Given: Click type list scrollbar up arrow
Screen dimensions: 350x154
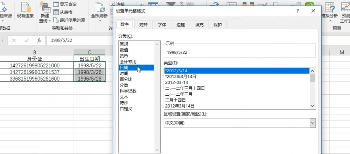Looking at the screenshot, I should pyautogui.click(x=313, y=71).
